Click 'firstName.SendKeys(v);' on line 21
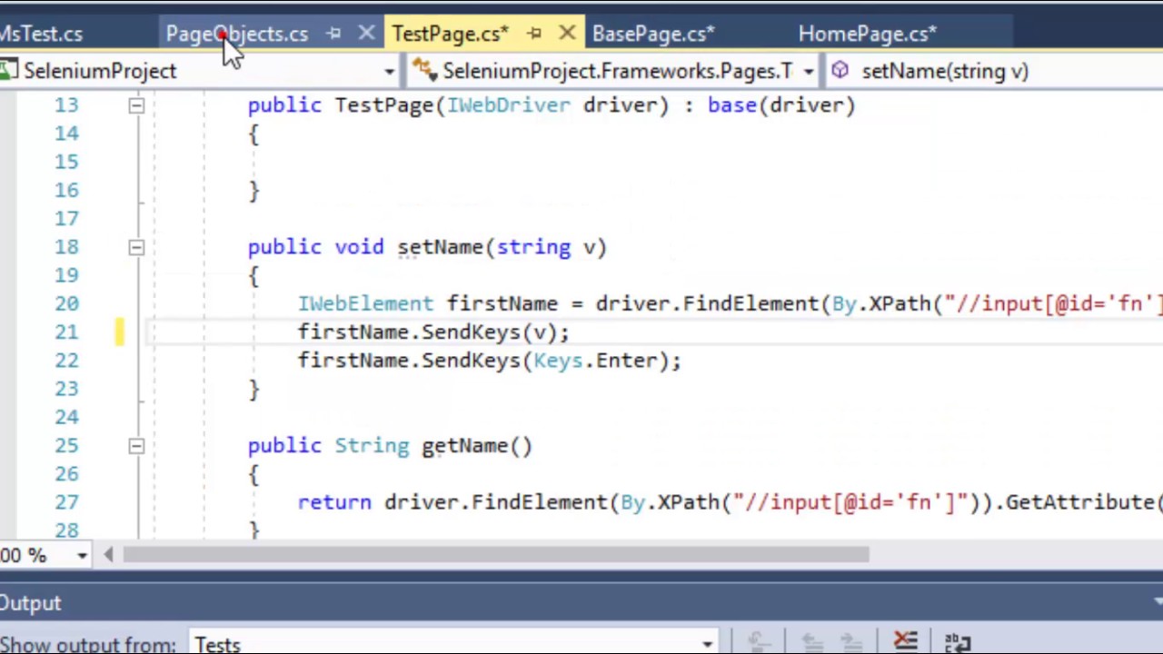The image size is (1163, 654). click(x=433, y=332)
